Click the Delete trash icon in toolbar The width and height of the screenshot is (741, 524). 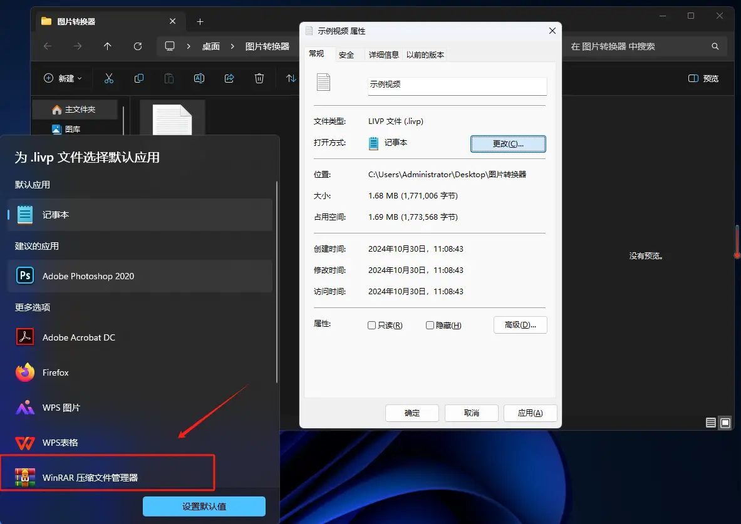pyautogui.click(x=259, y=78)
